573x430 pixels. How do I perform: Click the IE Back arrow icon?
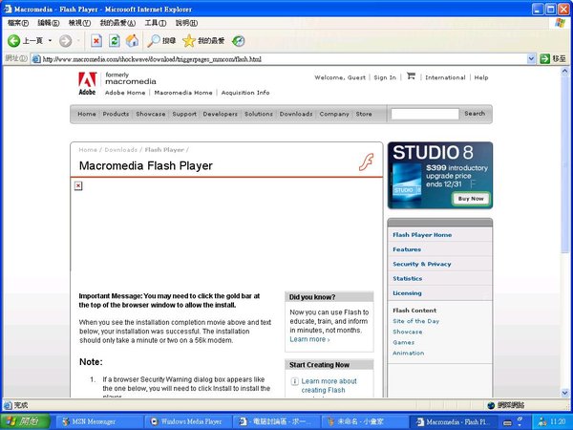14,40
